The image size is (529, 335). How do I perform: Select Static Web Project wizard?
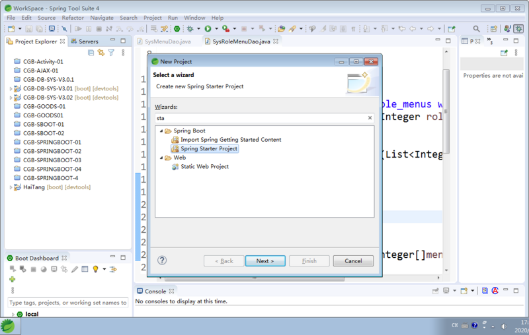pos(200,166)
